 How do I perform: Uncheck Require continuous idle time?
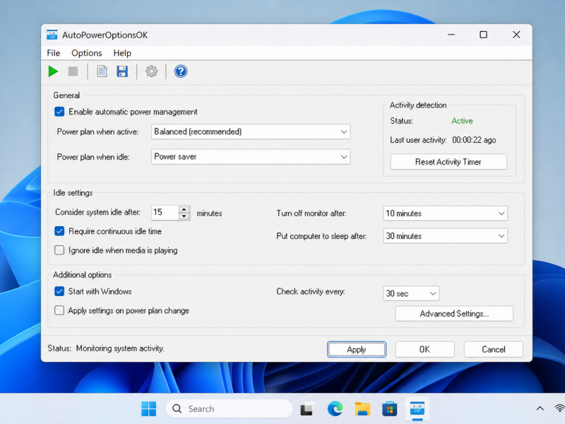click(x=59, y=231)
